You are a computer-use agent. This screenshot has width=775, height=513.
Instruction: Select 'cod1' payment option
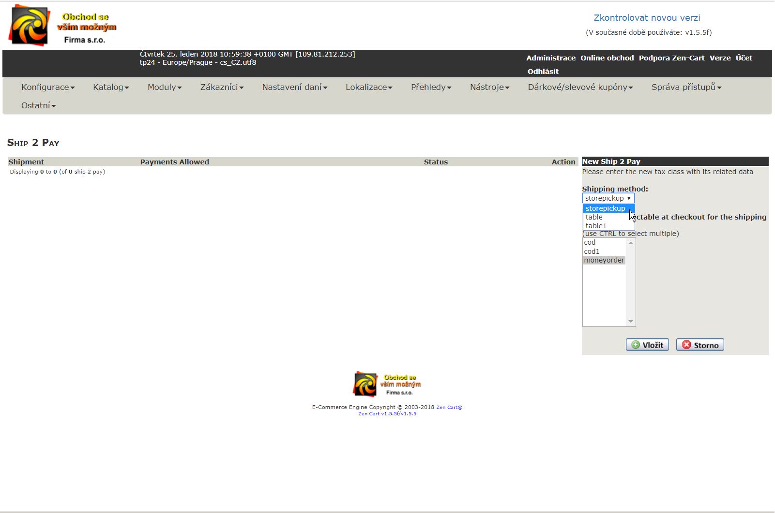(592, 251)
